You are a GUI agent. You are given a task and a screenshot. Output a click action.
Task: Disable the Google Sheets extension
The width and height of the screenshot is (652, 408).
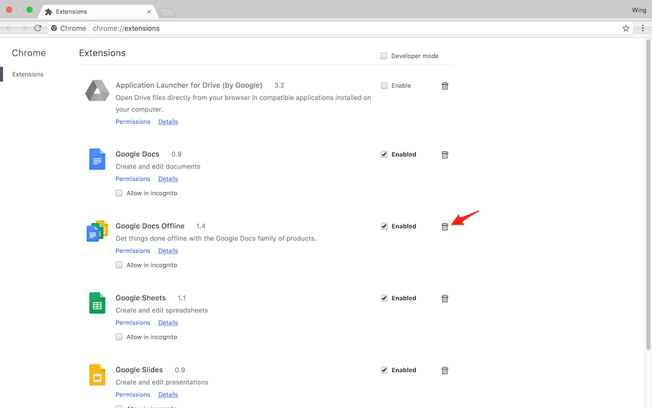[384, 298]
